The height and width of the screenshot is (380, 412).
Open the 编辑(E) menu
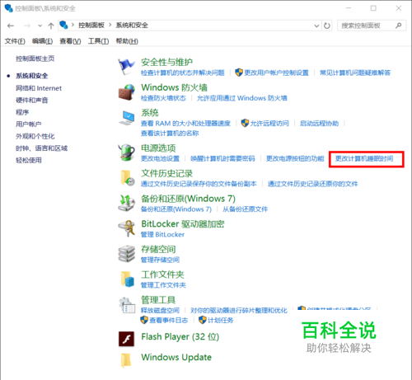click(x=42, y=41)
